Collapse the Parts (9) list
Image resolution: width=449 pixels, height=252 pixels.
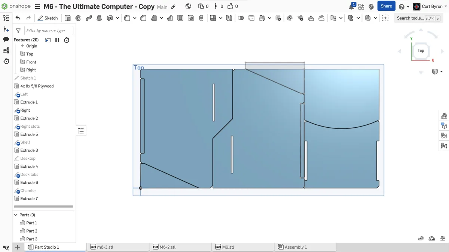pos(16,215)
